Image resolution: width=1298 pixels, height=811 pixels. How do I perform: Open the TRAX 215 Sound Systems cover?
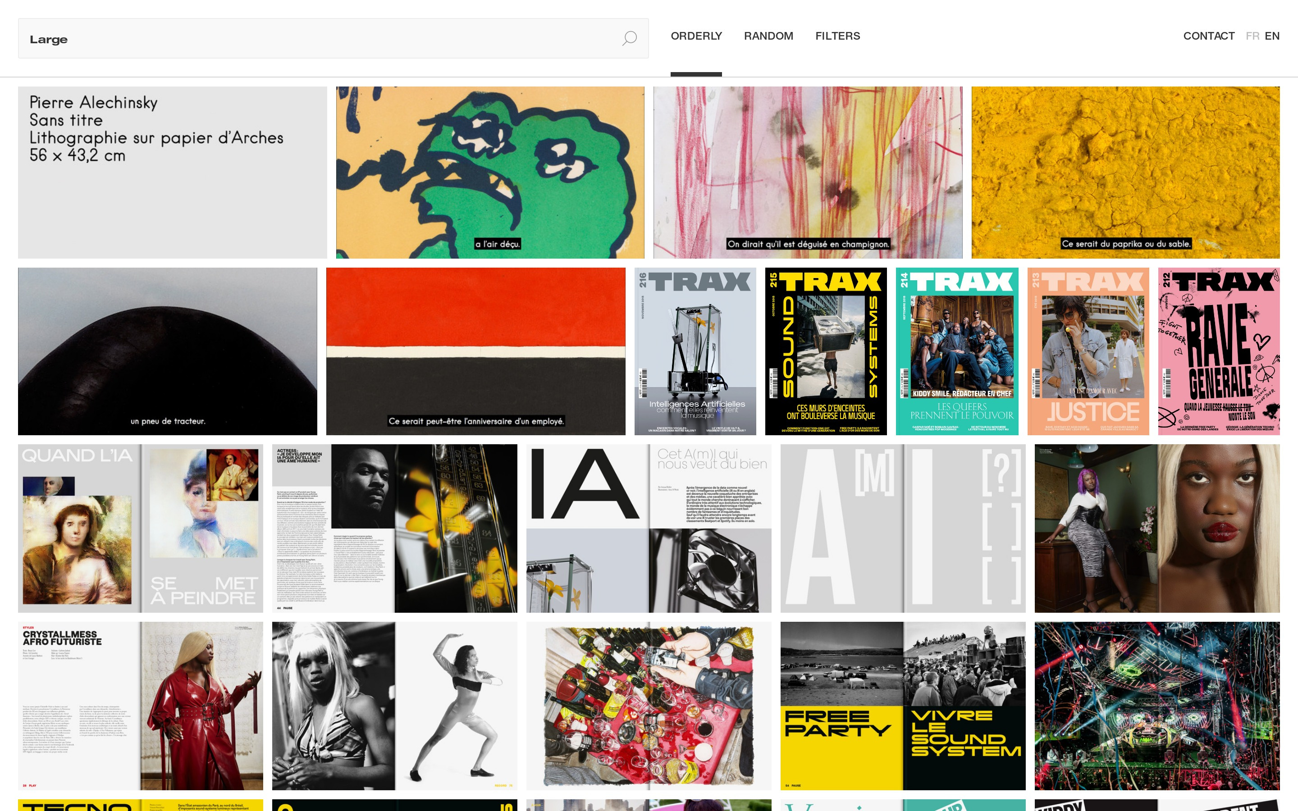[x=826, y=351]
